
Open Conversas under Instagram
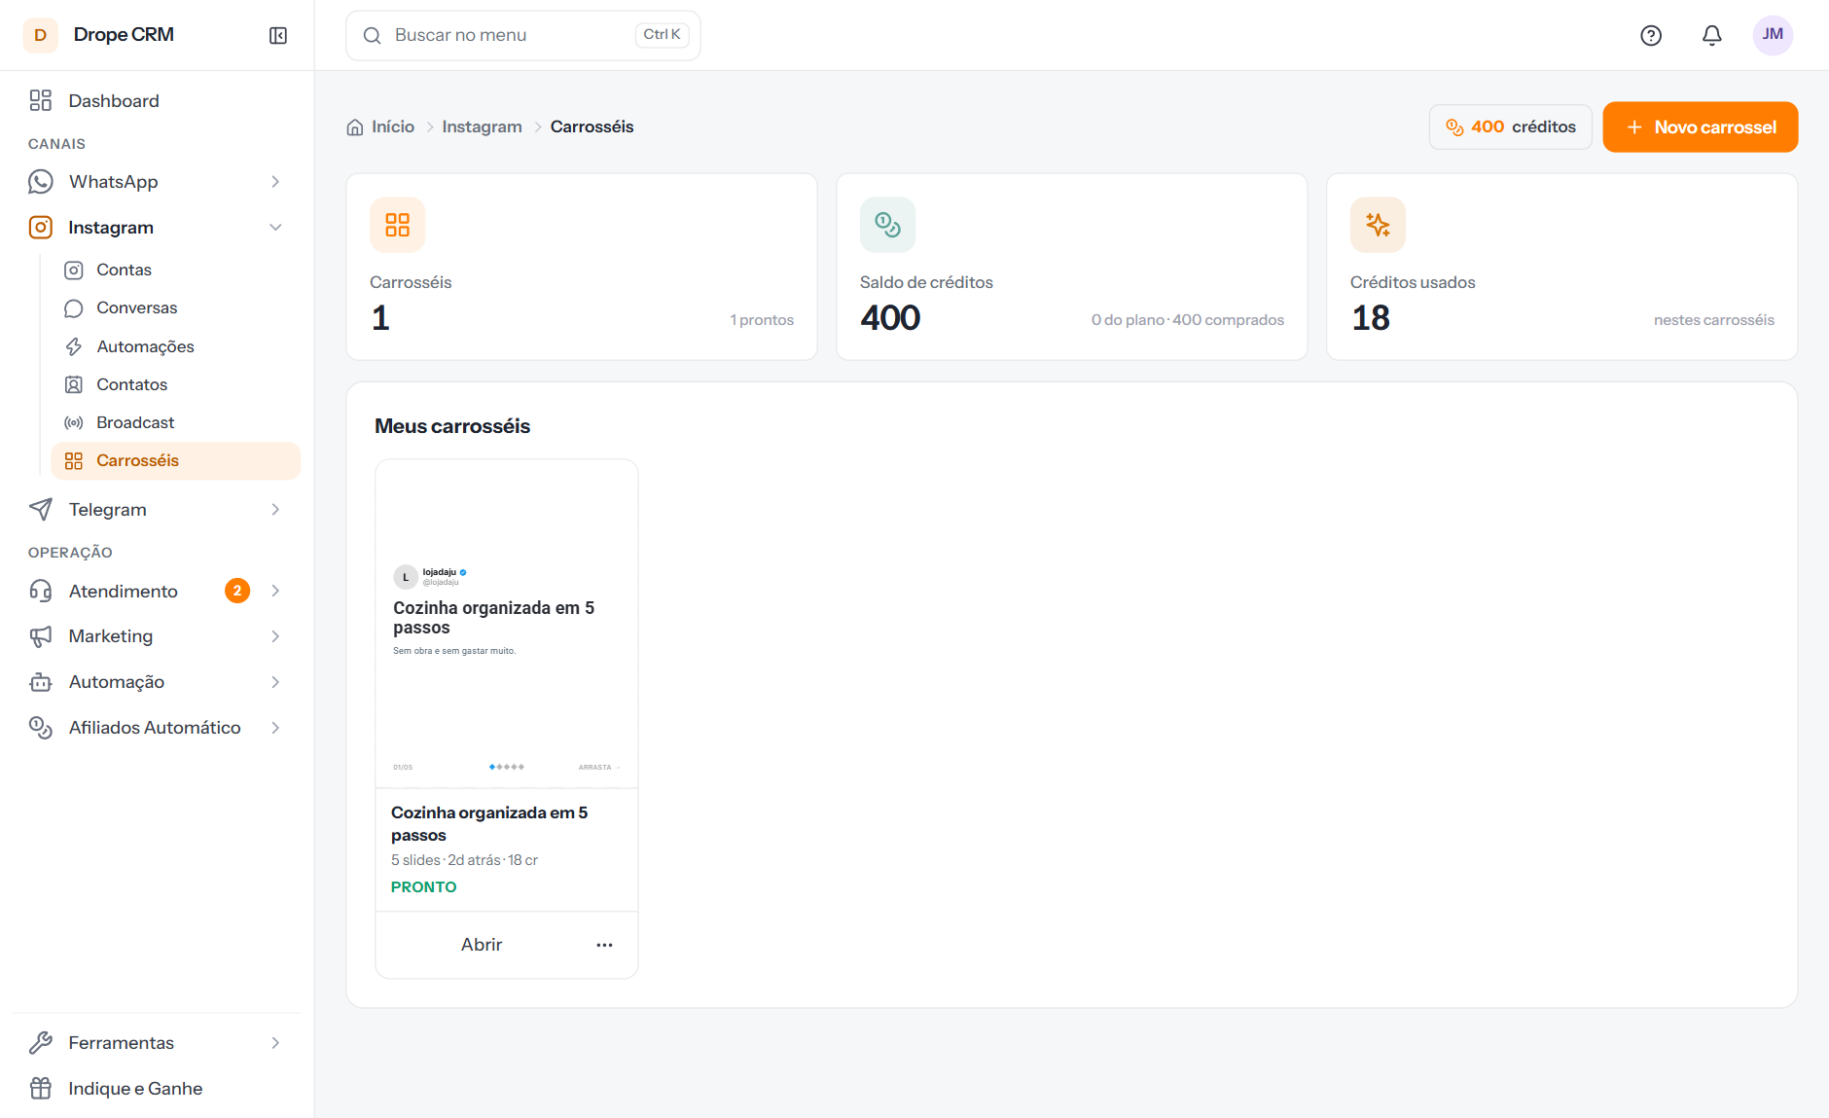(x=175, y=308)
